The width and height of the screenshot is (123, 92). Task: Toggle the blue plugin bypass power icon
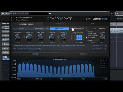click(x=11, y=14)
